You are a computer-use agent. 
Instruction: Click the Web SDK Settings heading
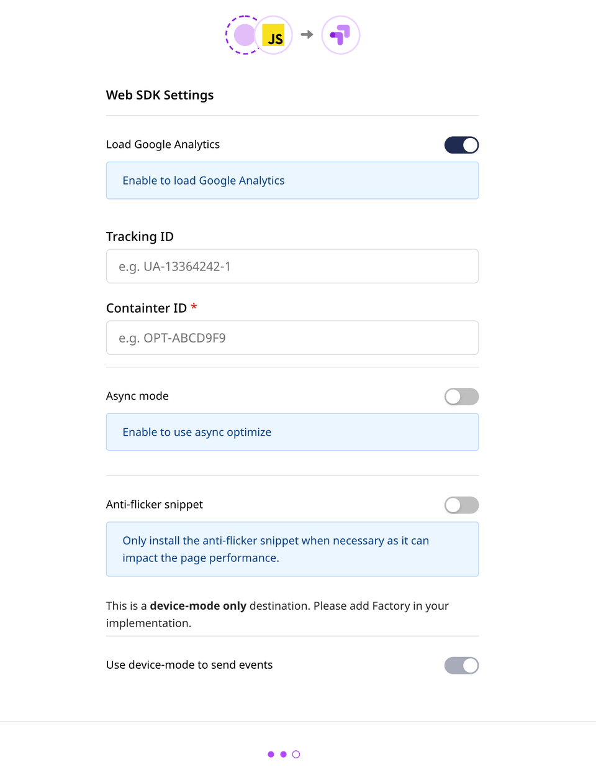tap(160, 95)
